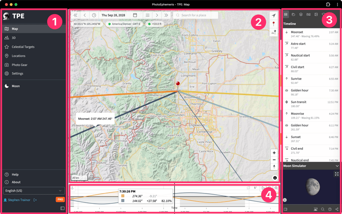
Task: Click the search magnifier in bottom bar
Action: [x=323, y=209]
